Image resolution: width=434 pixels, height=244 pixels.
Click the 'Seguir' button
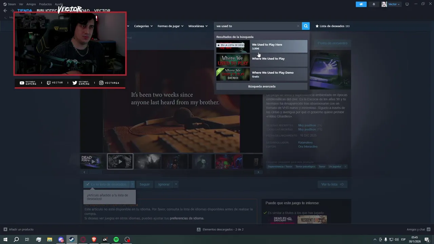pyautogui.click(x=144, y=184)
